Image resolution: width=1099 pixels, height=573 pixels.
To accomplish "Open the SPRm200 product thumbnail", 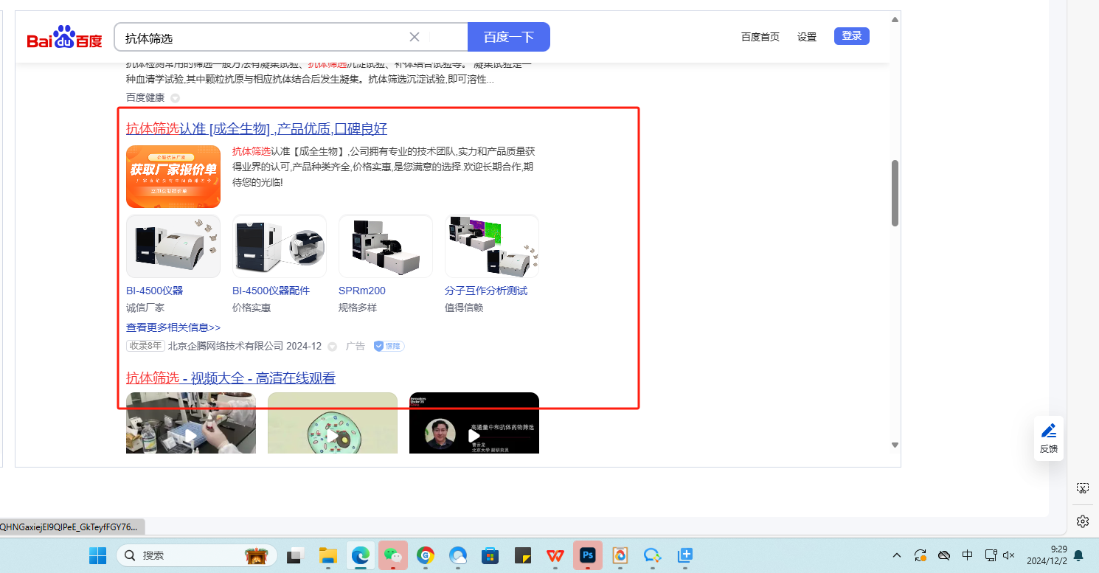I will point(386,246).
